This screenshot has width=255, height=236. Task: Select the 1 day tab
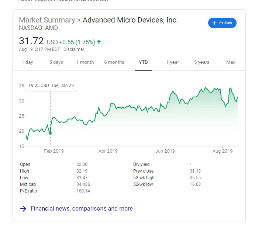pyautogui.click(x=27, y=62)
